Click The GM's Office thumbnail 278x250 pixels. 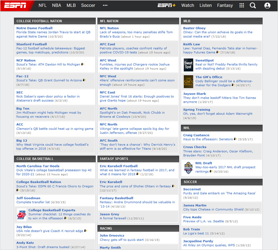[188, 82]
